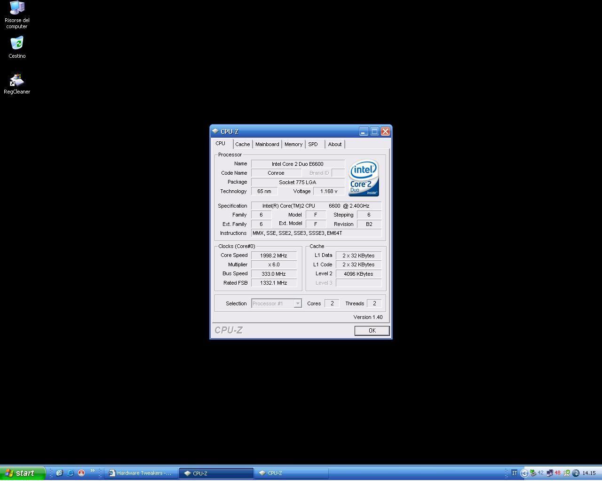Viewport: 602px width, 481px height.
Task: Launch Internet Explorer from quick launch
Action: (70, 473)
